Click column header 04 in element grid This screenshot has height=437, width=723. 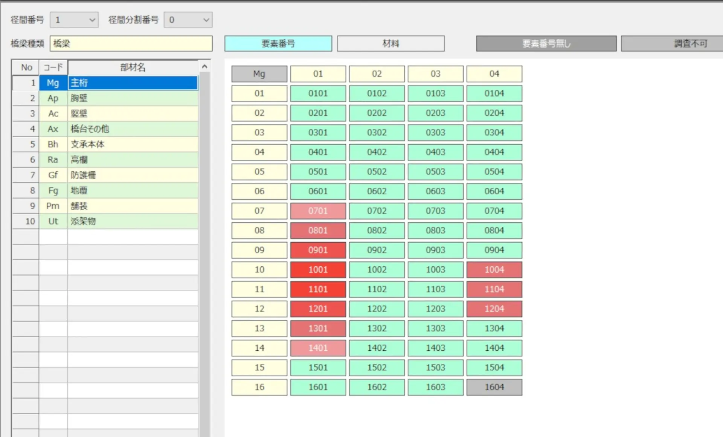(494, 74)
